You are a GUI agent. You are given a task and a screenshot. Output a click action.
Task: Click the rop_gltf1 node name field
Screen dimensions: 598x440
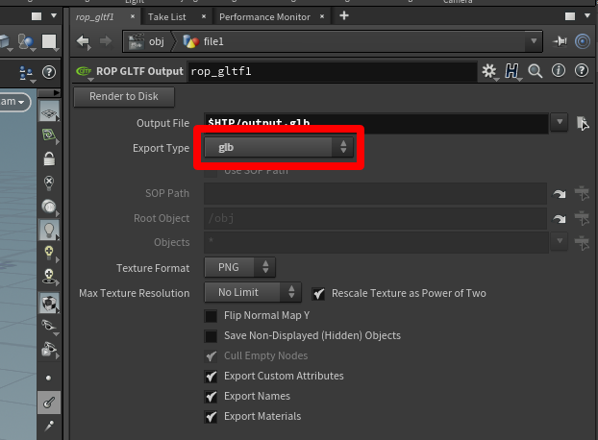(332, 71)
